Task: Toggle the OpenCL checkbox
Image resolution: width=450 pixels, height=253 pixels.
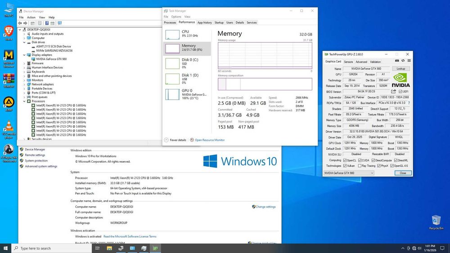Action: 345,160
